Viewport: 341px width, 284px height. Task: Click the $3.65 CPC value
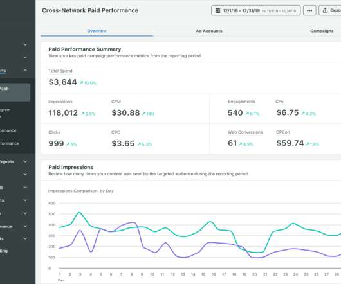click(x=123, y=143)
